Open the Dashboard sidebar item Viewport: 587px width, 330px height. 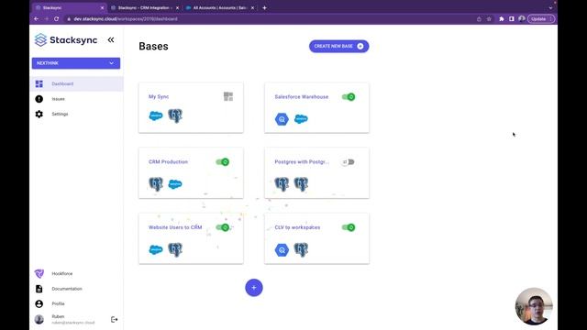tap(76, 83)
